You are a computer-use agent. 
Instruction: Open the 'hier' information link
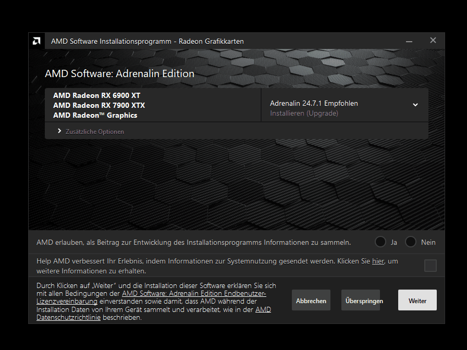coord(378,261)
